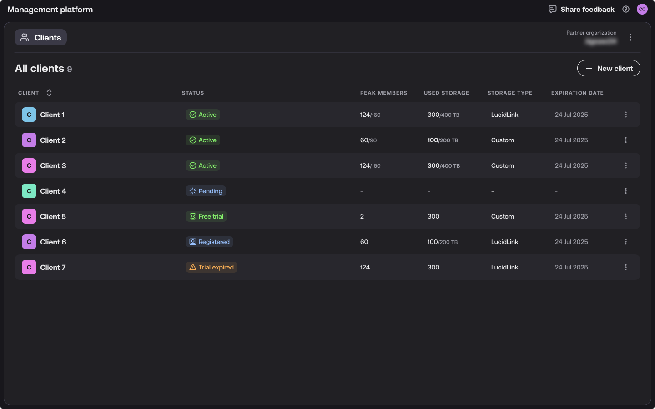Open the Clients tab
The height and width of the screenshot is (409, 655).
click(x=40, y=37)
